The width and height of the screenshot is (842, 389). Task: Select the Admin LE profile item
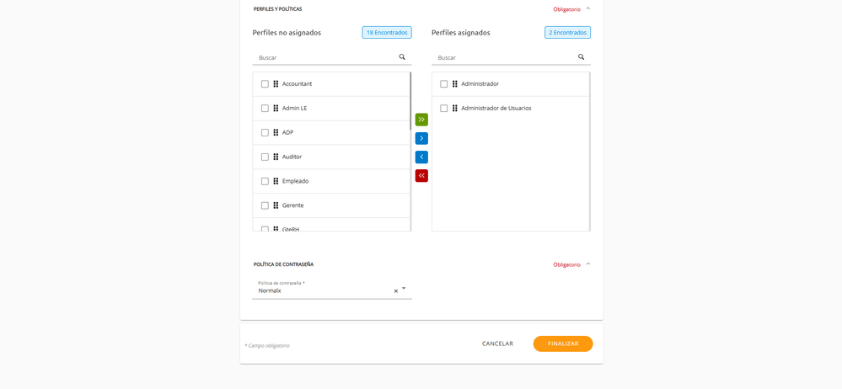(294, 109)
